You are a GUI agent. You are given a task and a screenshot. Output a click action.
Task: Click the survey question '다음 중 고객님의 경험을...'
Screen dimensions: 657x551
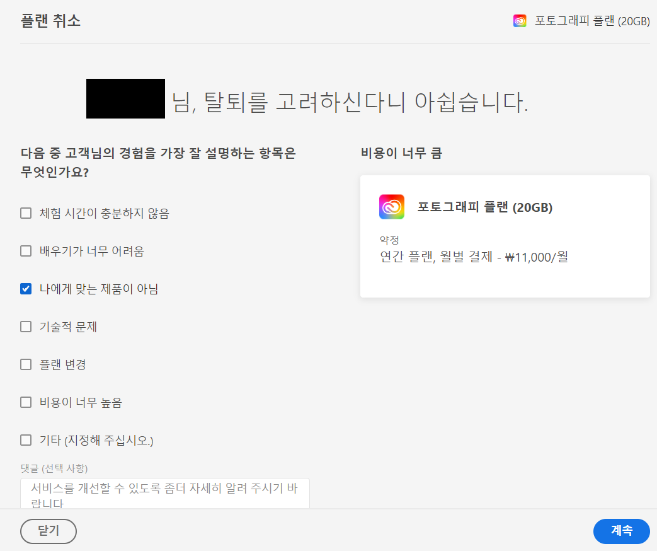158,163
